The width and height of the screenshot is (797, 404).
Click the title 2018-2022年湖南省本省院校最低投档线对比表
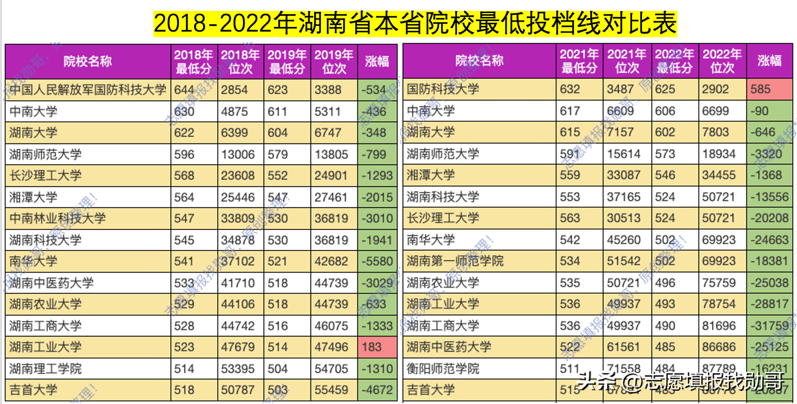coord(415,24)
